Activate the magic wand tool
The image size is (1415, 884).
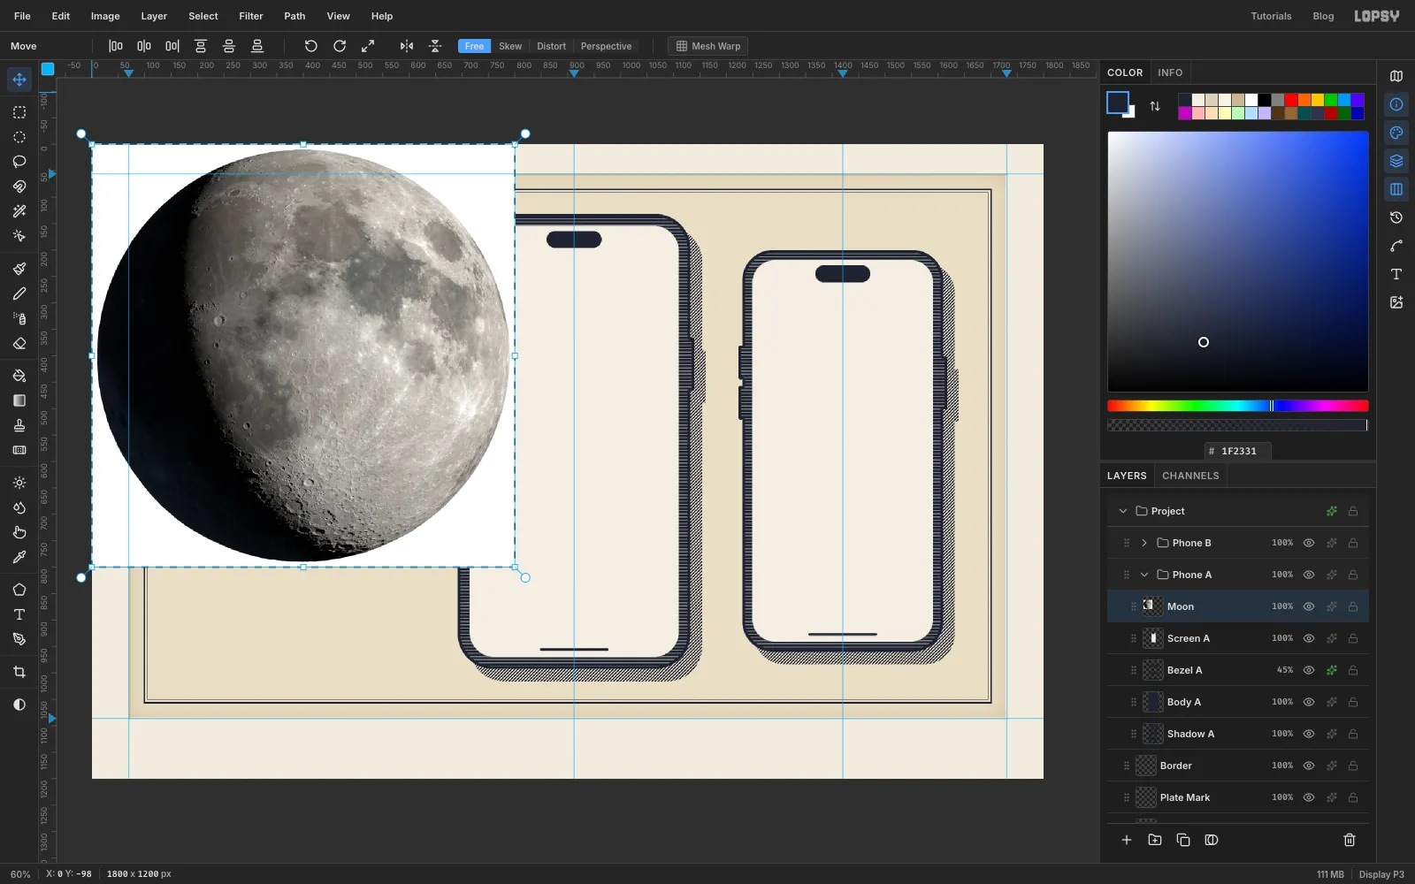click(x=19, y=211)
